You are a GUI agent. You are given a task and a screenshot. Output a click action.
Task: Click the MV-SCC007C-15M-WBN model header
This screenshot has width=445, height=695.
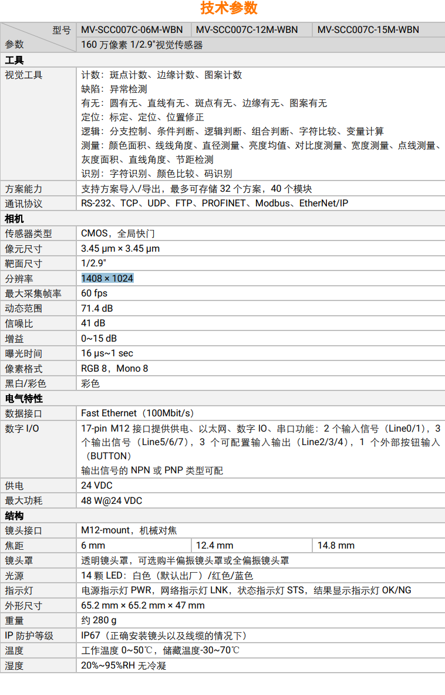click(368, 29)
